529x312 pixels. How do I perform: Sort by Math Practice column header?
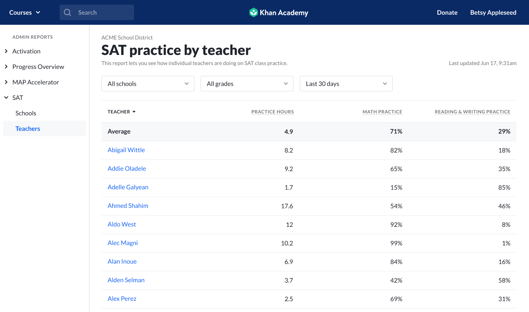[382, 112]
